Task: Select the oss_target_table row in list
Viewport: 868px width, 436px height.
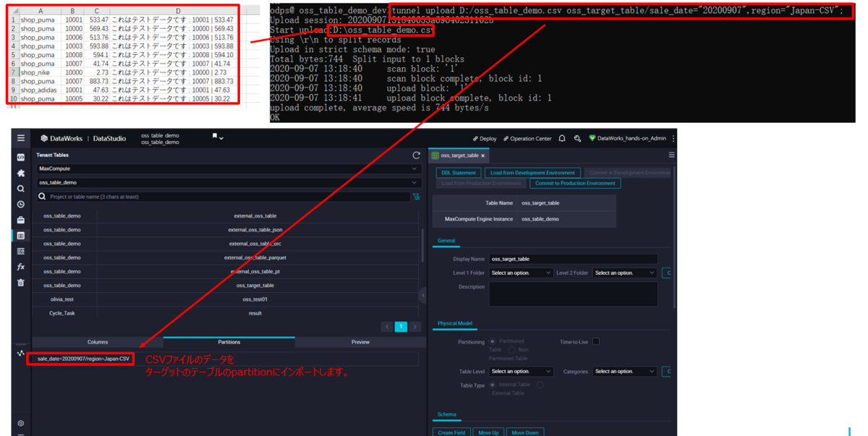Action: pyautogui.click(x=226, y=286)
